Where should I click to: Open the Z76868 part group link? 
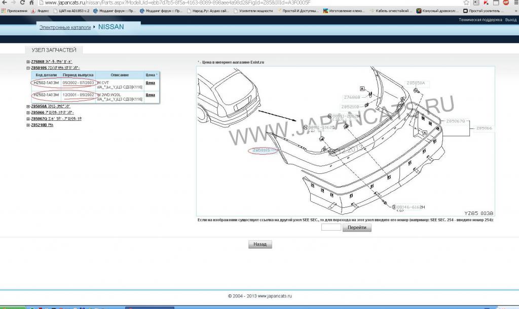(x=51, y=62)
